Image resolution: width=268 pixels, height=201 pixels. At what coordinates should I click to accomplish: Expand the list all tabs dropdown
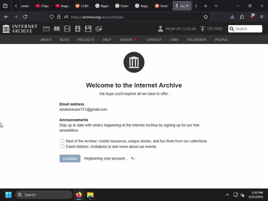point(216,6)
